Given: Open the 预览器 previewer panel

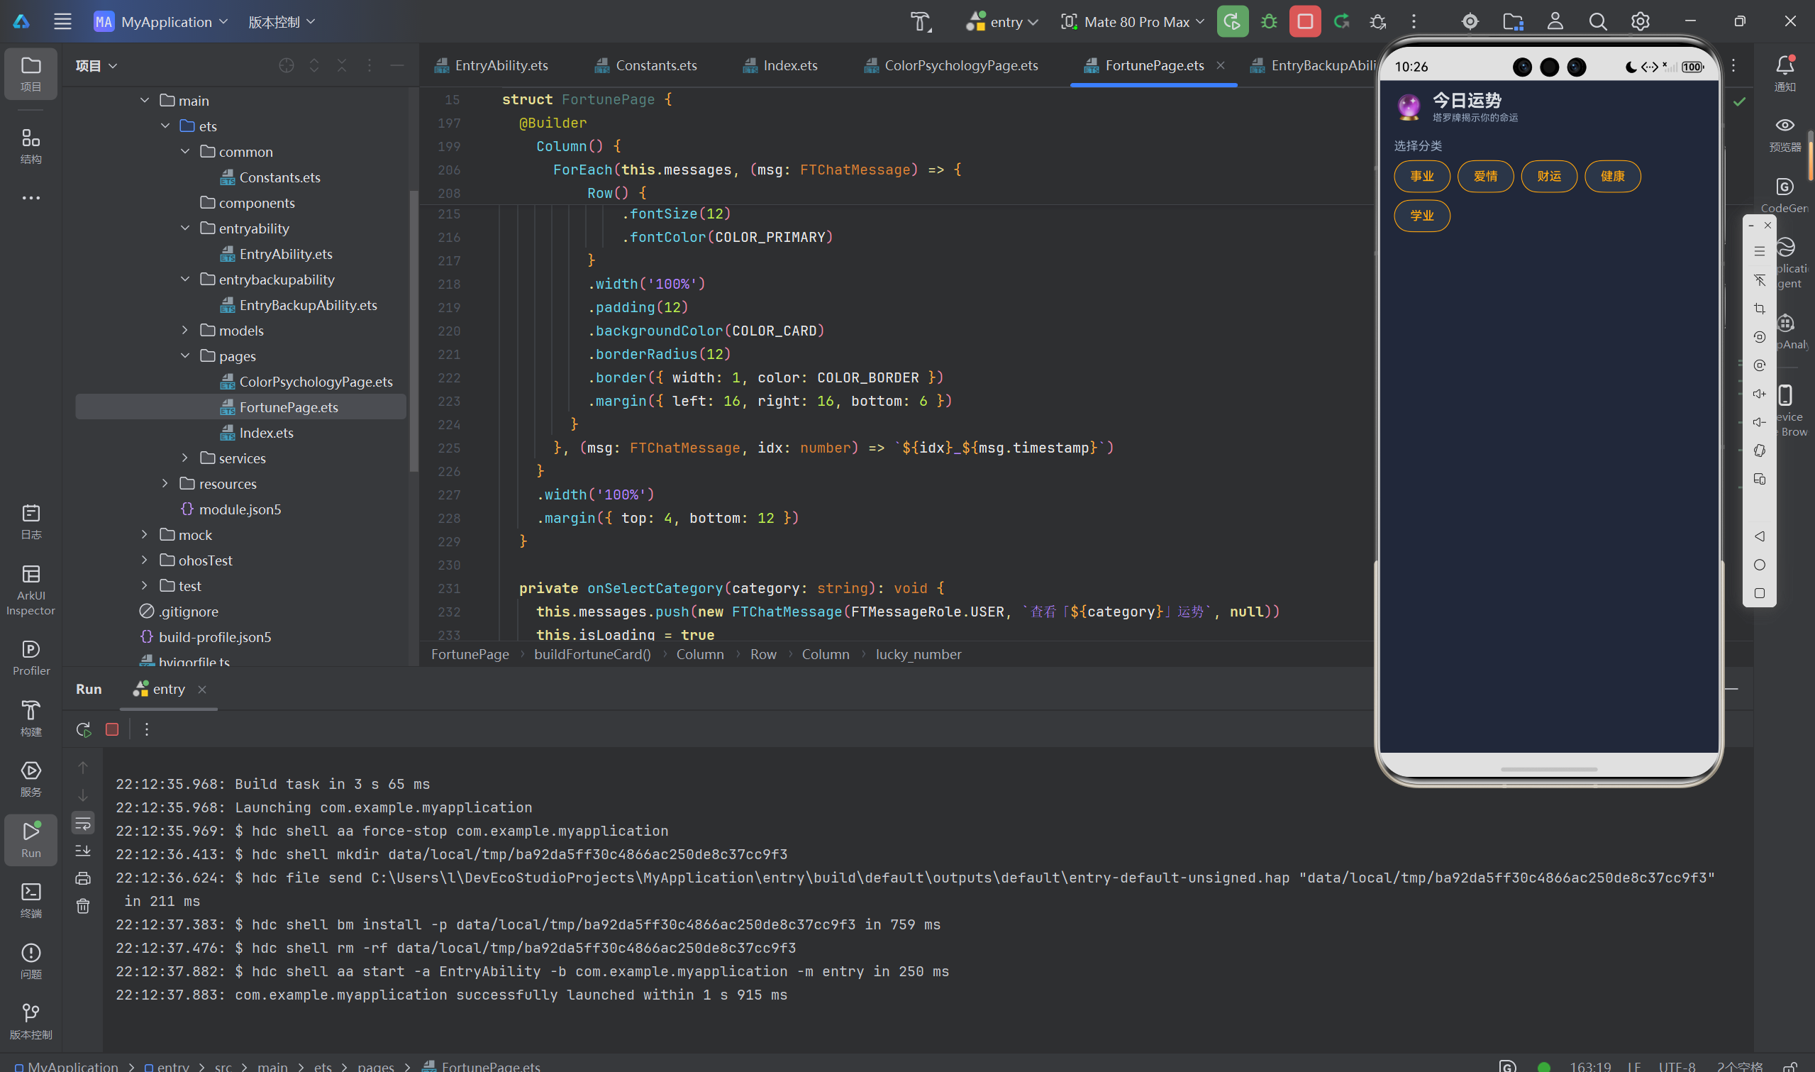Looking at the screenshot, I should tap(1785, 134).
